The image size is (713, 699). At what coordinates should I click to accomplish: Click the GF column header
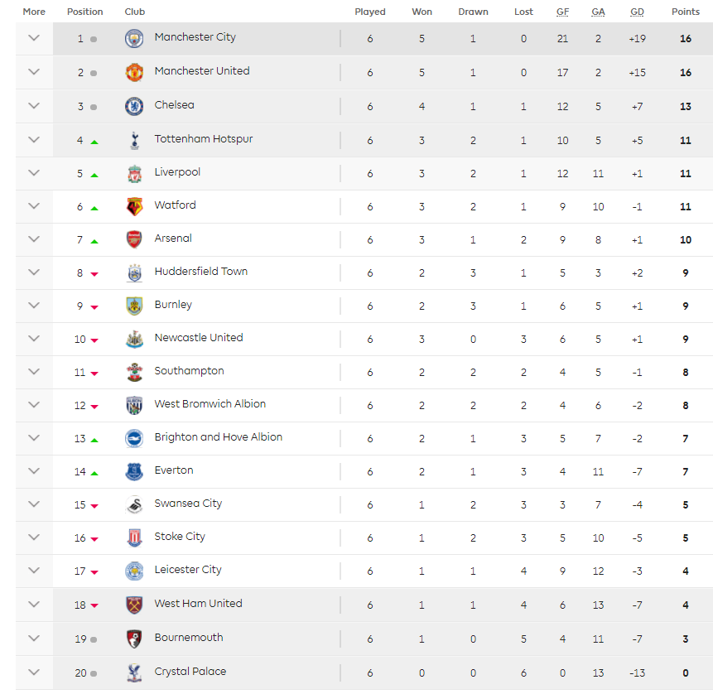pyautogui.click(x=562, y=12)
